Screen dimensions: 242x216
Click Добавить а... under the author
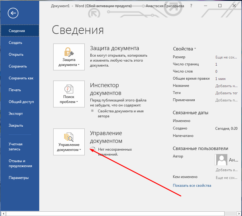point(226,170)
